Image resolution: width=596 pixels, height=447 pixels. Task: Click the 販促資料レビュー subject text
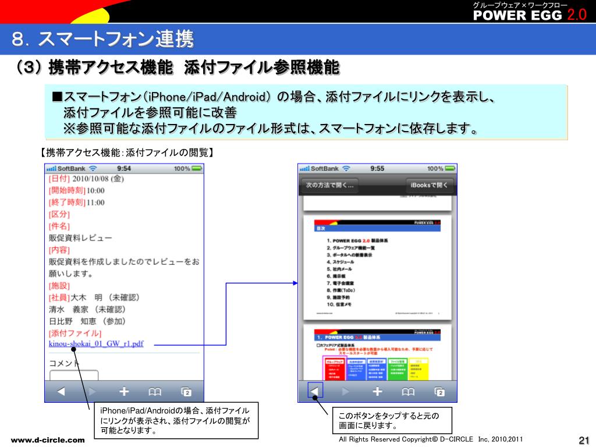[x=80, y=238]
